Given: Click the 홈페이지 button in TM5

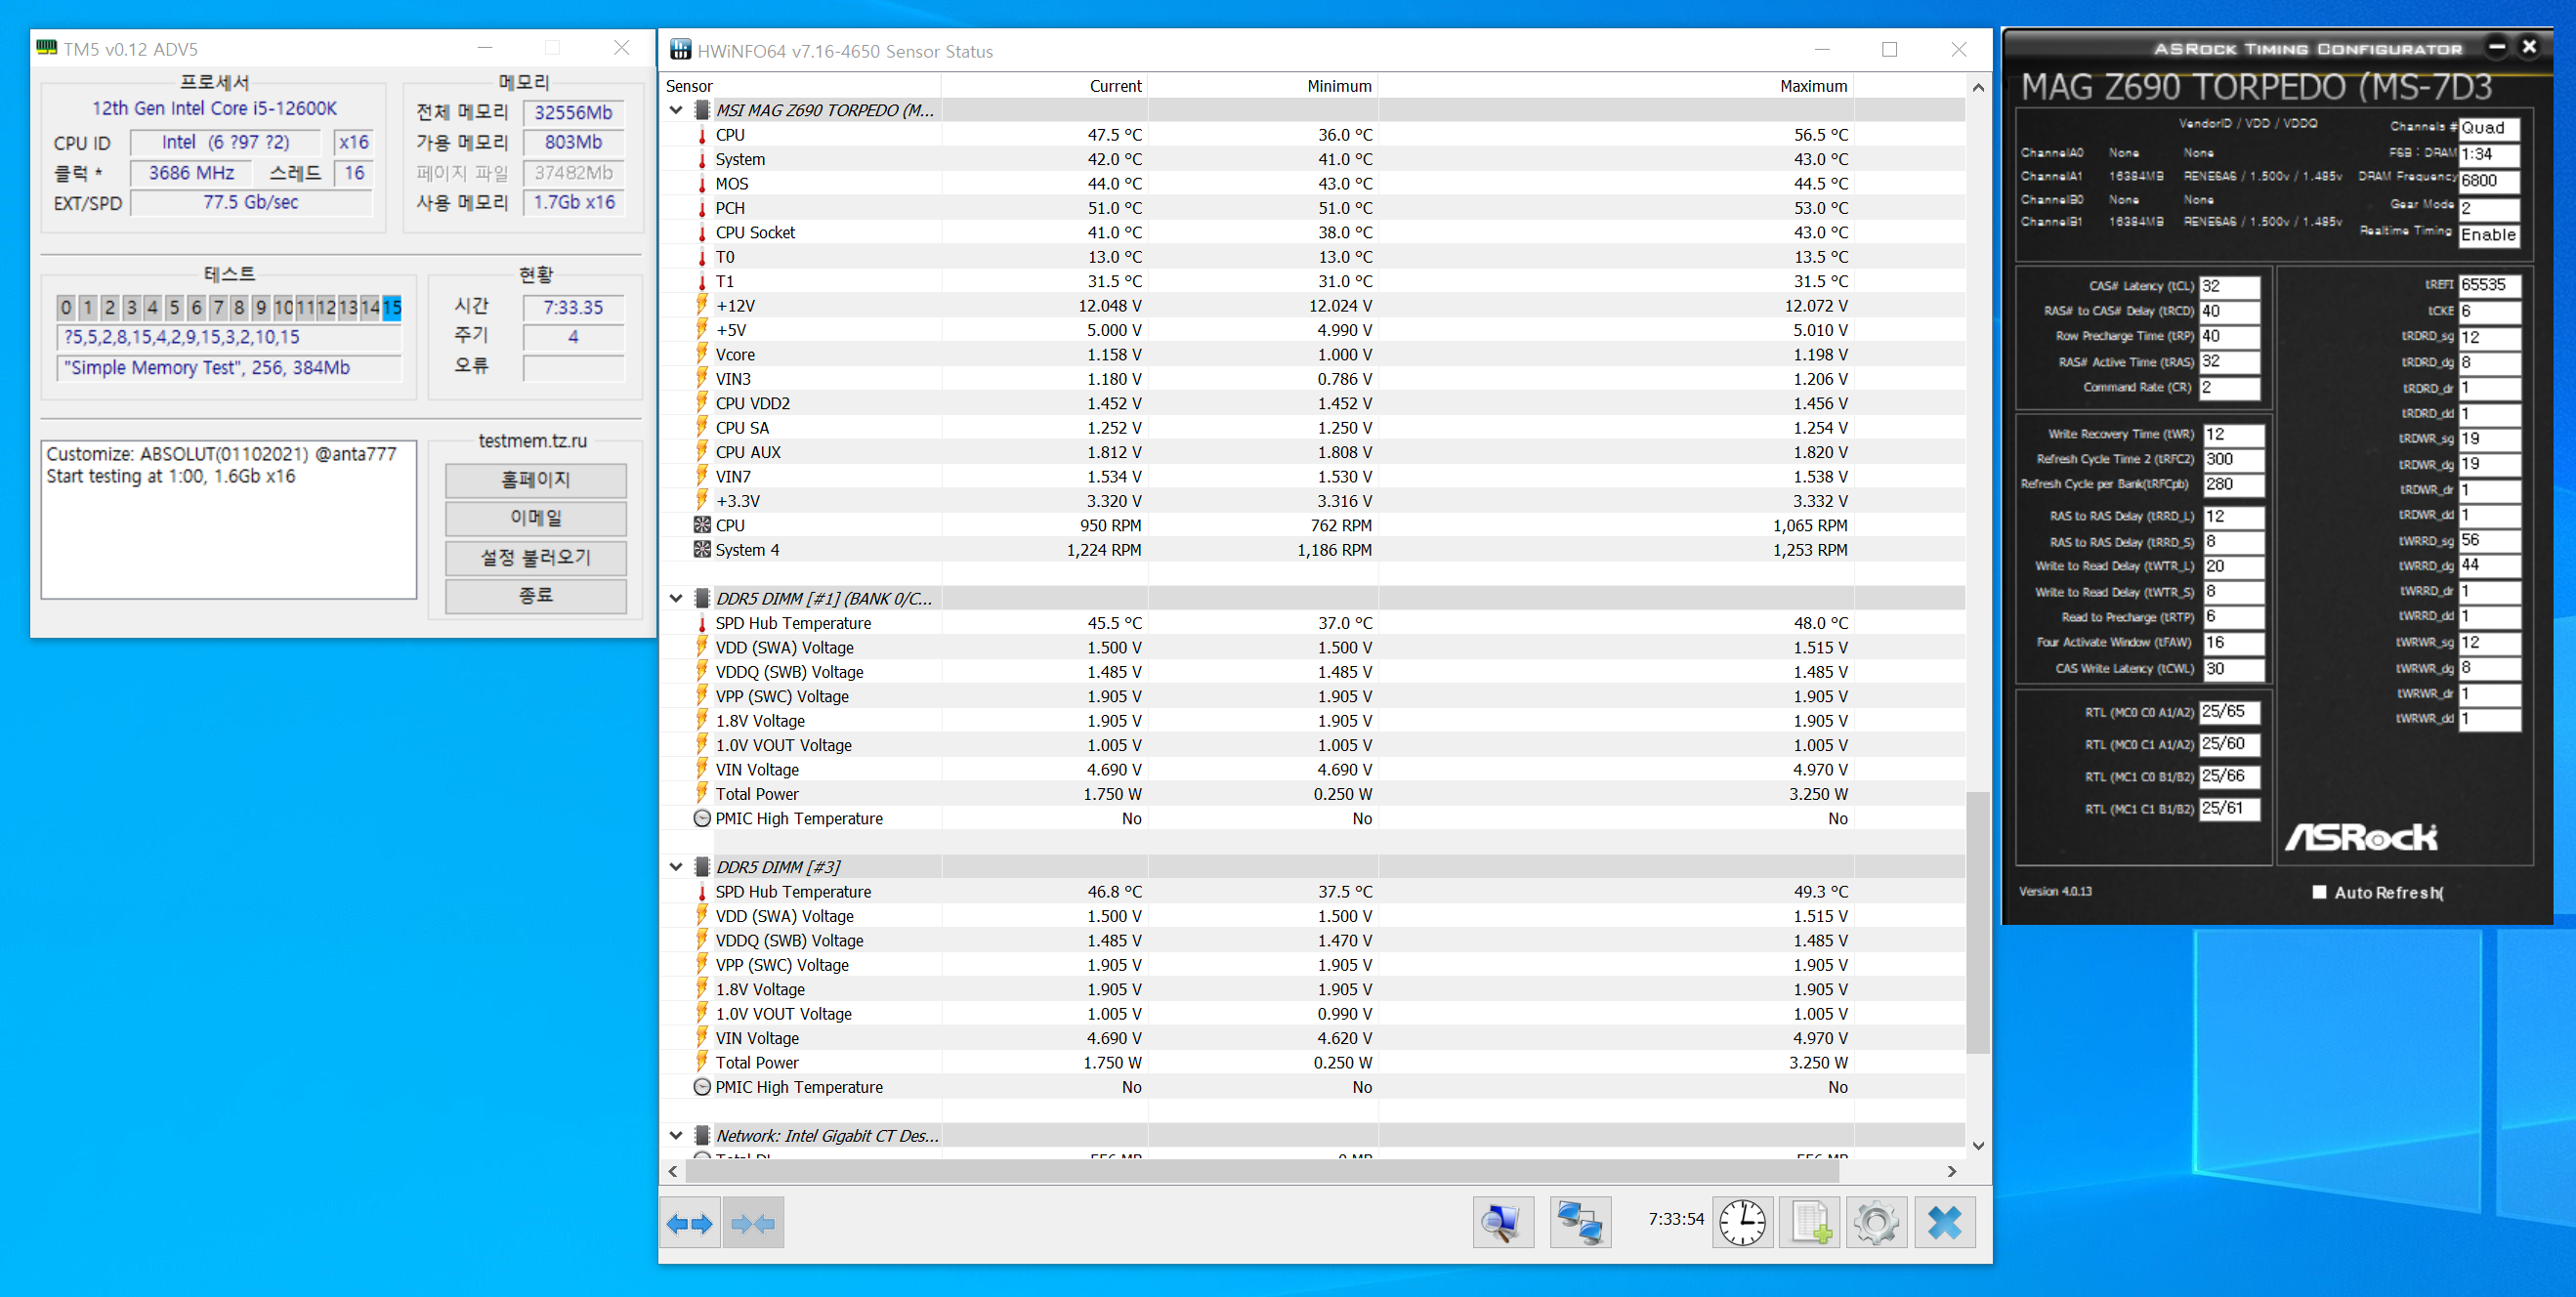Looking at the screenshot, I should click(x=535, y=480).
